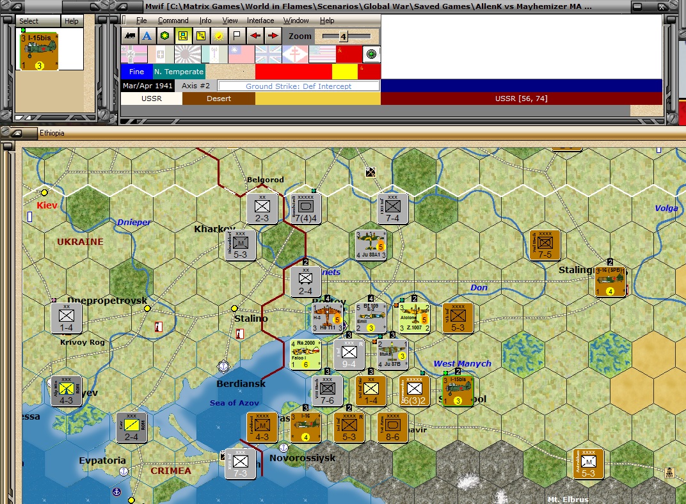Screen dimensions: 686x504
Task: Select the Soviet 7-5 mechanized unit
Action: (545, 245)
